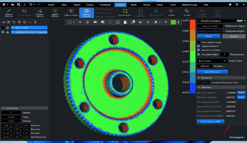
Task: Show the Maximum distance location
Action: click(x=241, y=97)
